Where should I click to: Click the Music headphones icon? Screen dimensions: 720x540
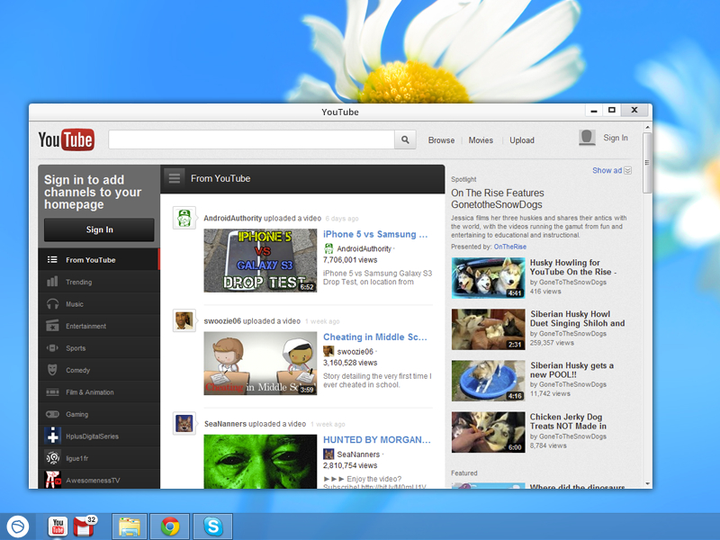coord(52,304)
